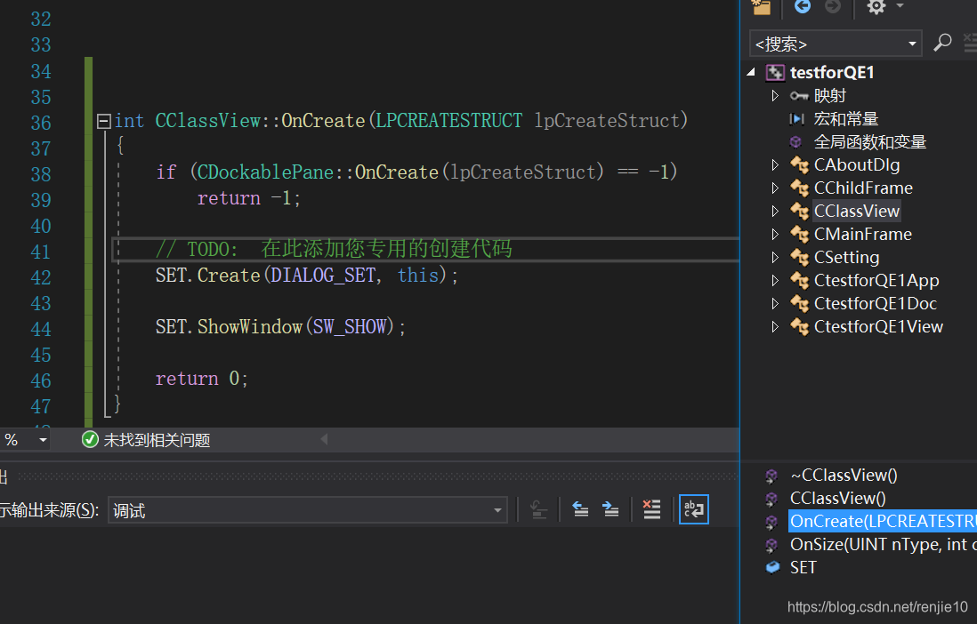Click the key icon beside 映射
The height and width of the screenshot is (624, 977).
point(799,96)
